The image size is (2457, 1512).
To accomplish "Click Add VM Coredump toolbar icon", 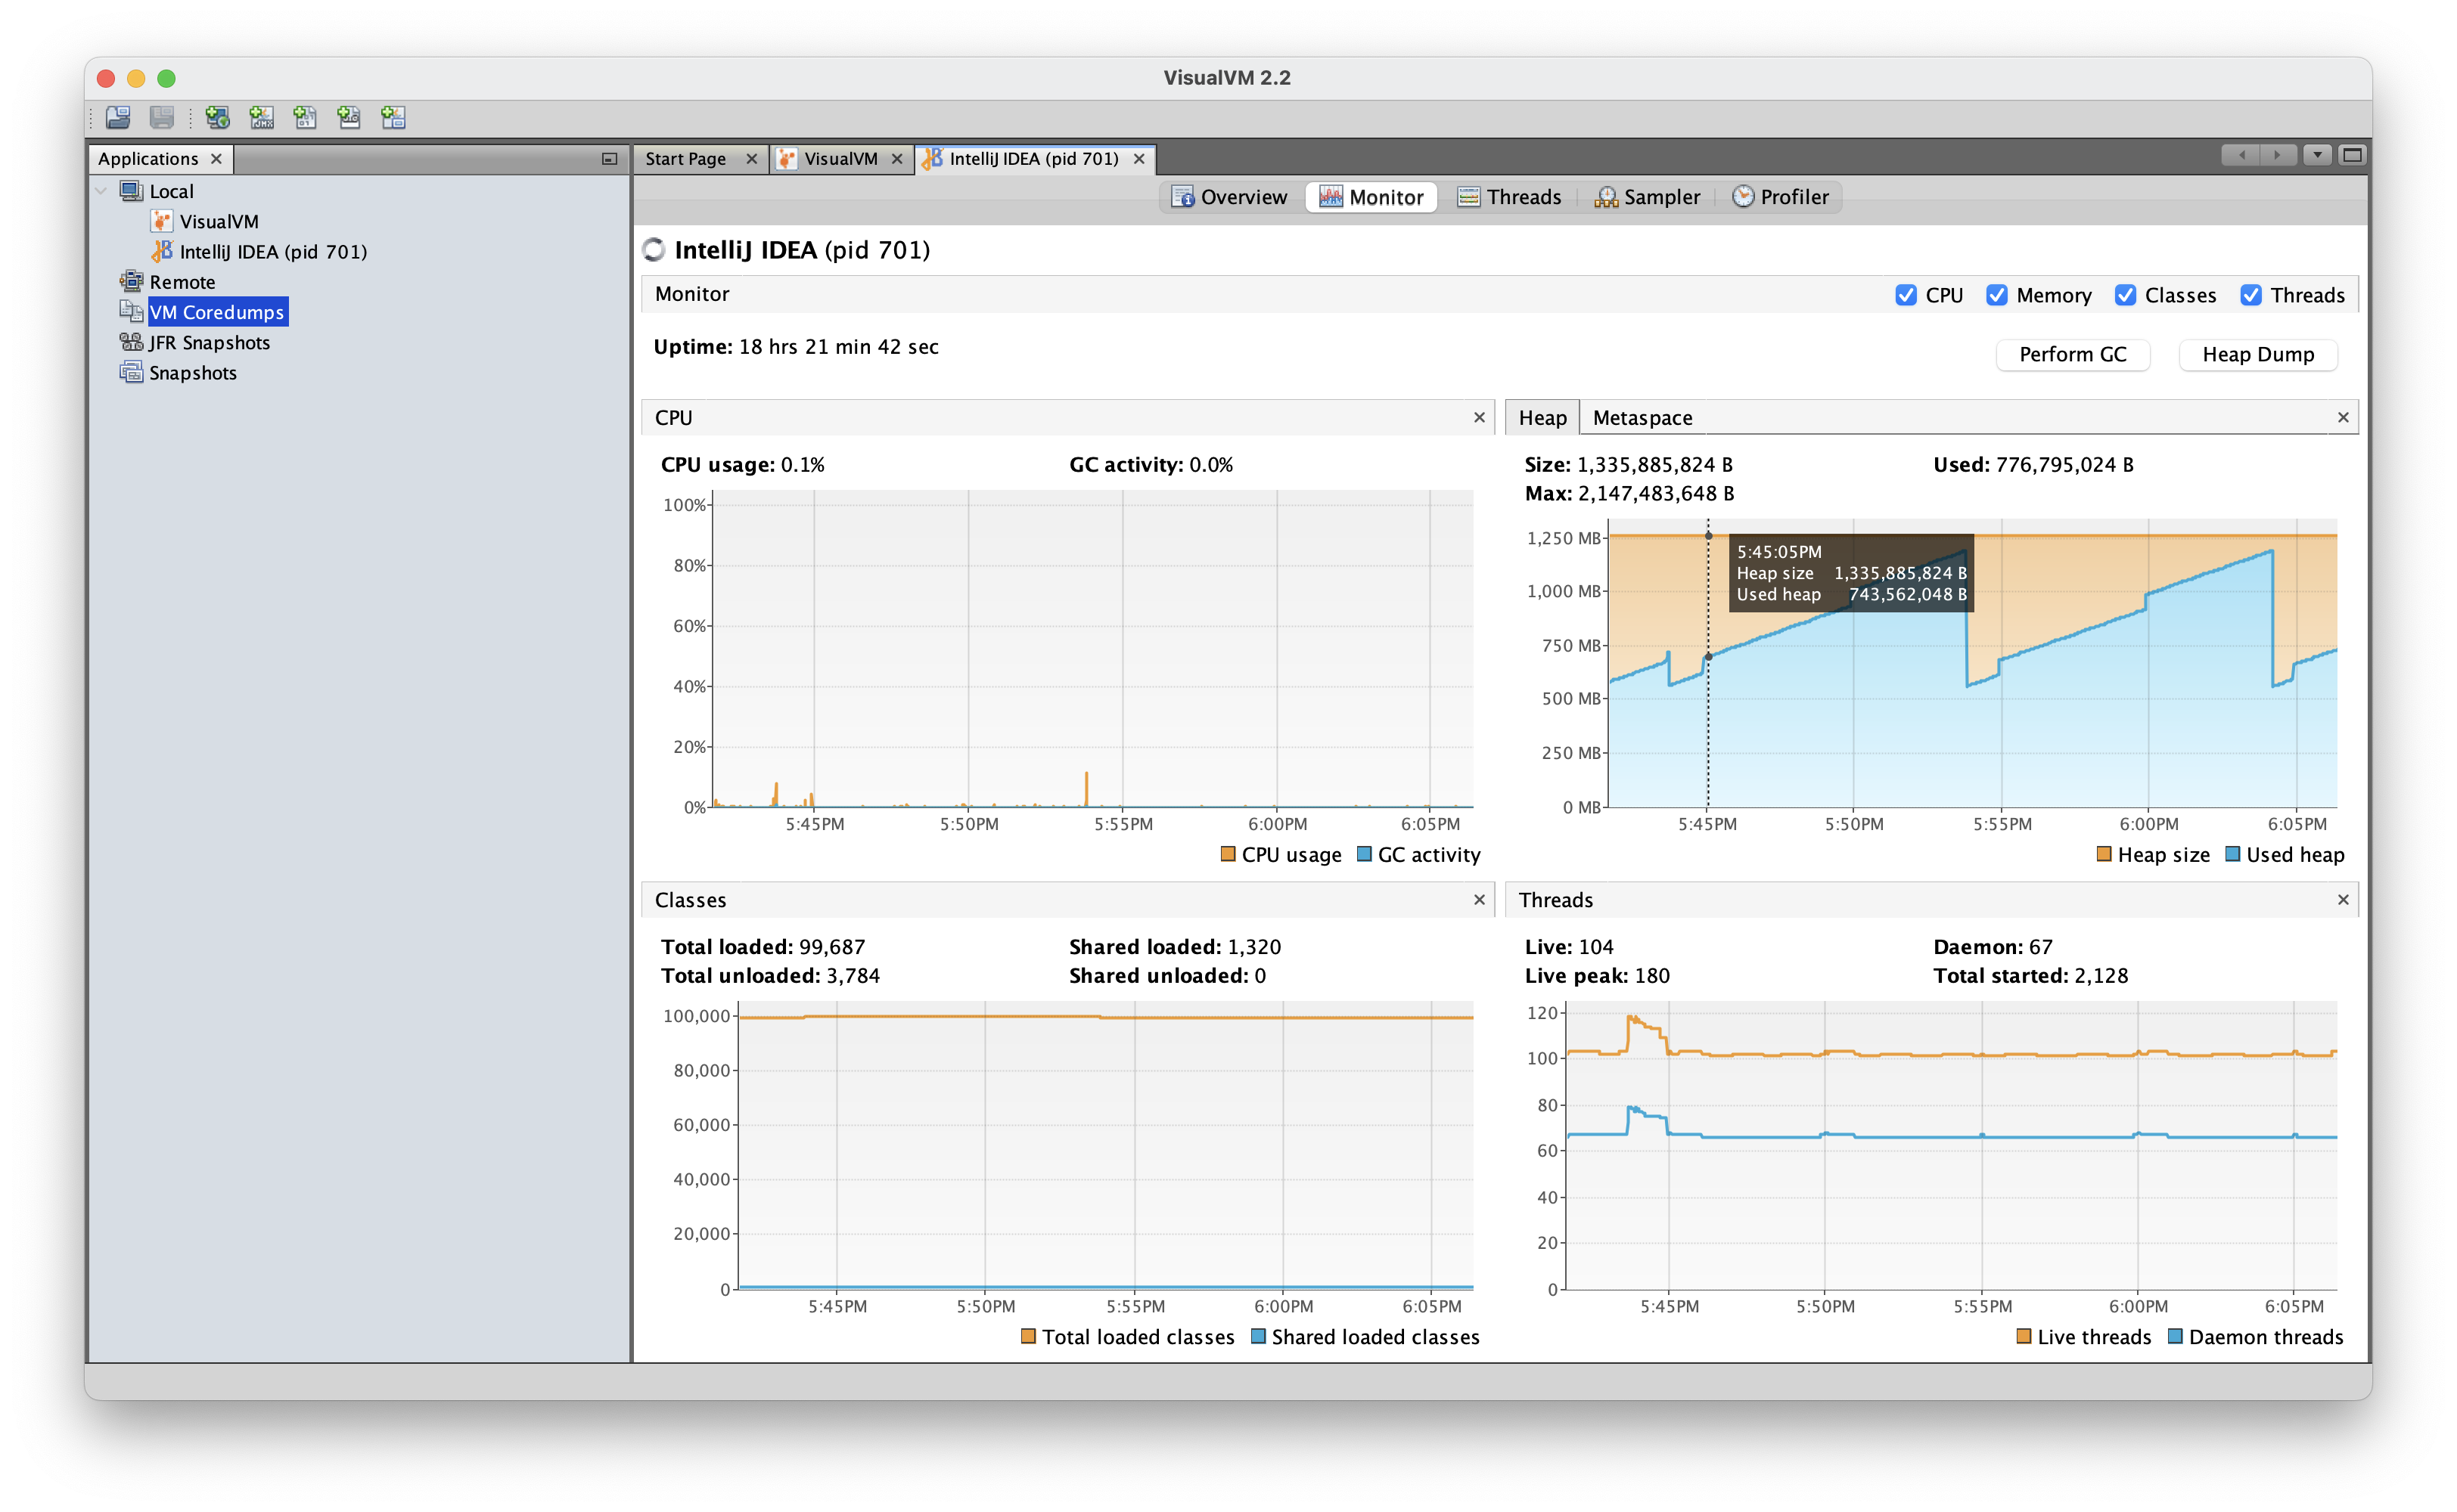I will click(x=305, y=117).
